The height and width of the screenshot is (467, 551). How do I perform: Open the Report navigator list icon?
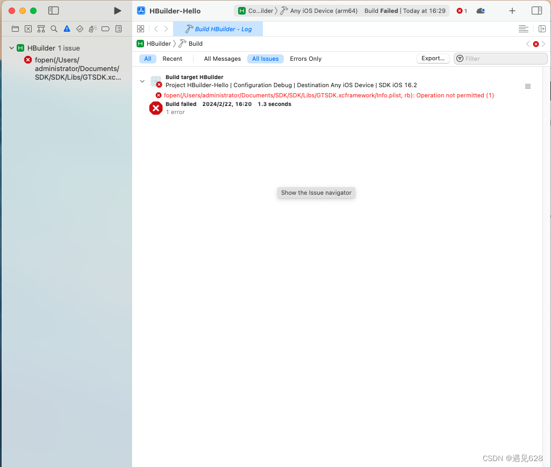(x=118, y=29)
